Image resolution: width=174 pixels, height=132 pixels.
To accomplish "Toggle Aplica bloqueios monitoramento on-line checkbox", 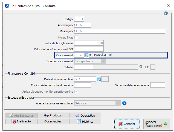I will pos(76,91).
